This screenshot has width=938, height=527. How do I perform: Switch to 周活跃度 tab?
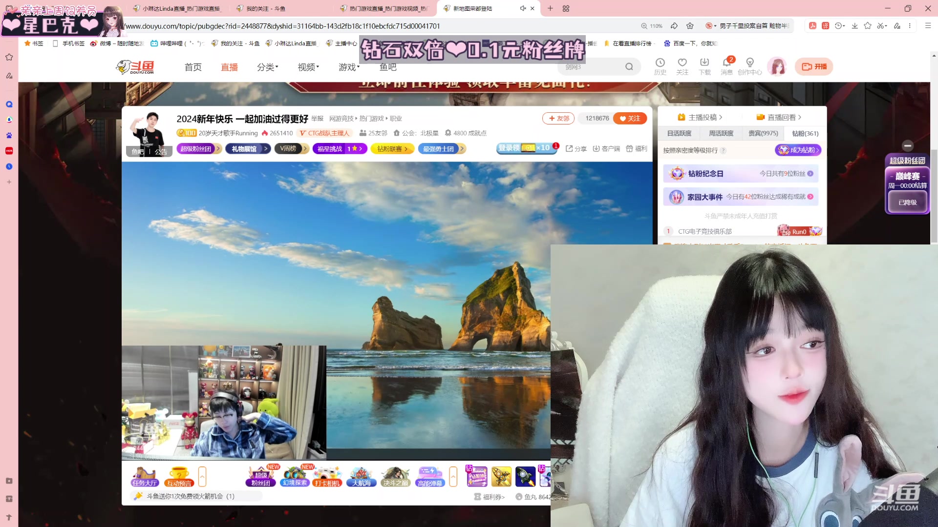pos(721,133)
